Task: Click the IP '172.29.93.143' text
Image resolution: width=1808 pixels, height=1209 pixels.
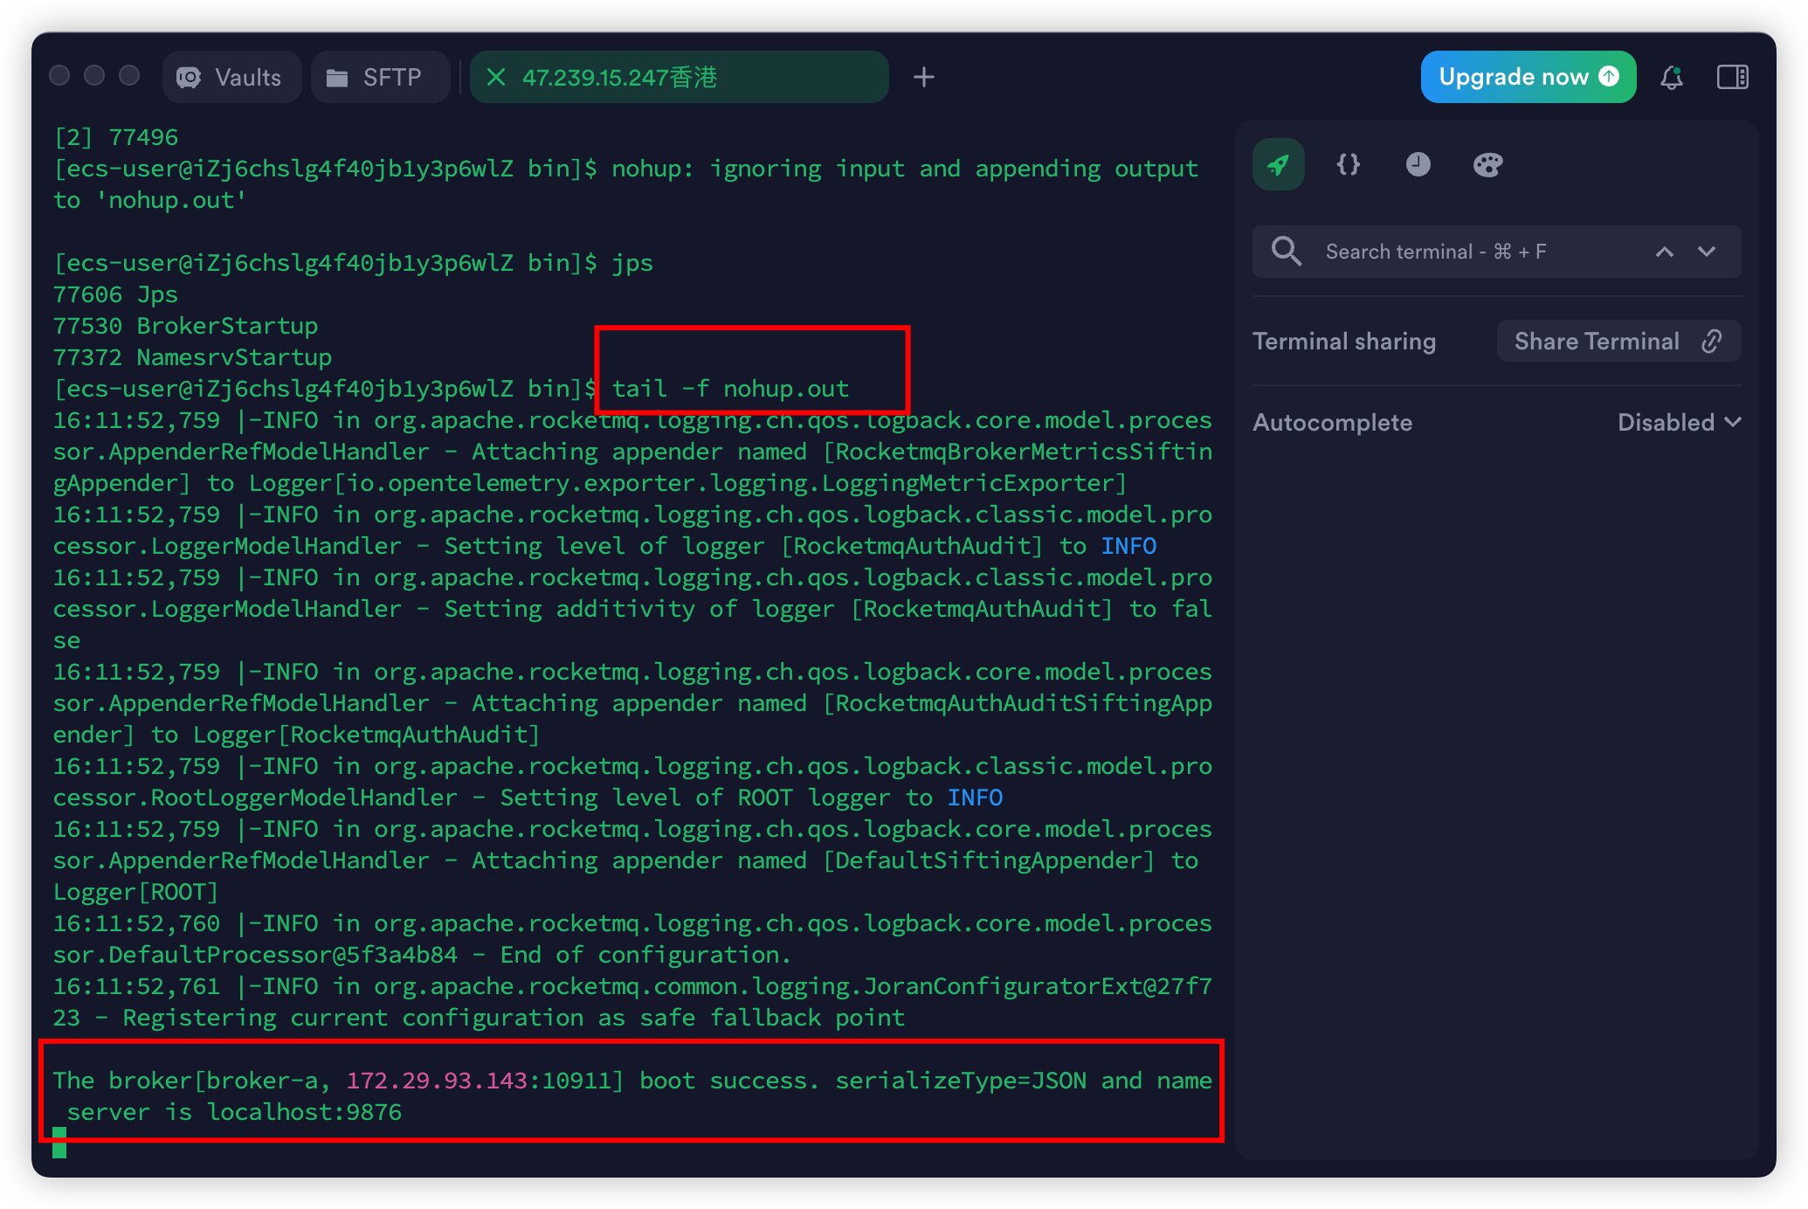Action: tap(437, 1081)
